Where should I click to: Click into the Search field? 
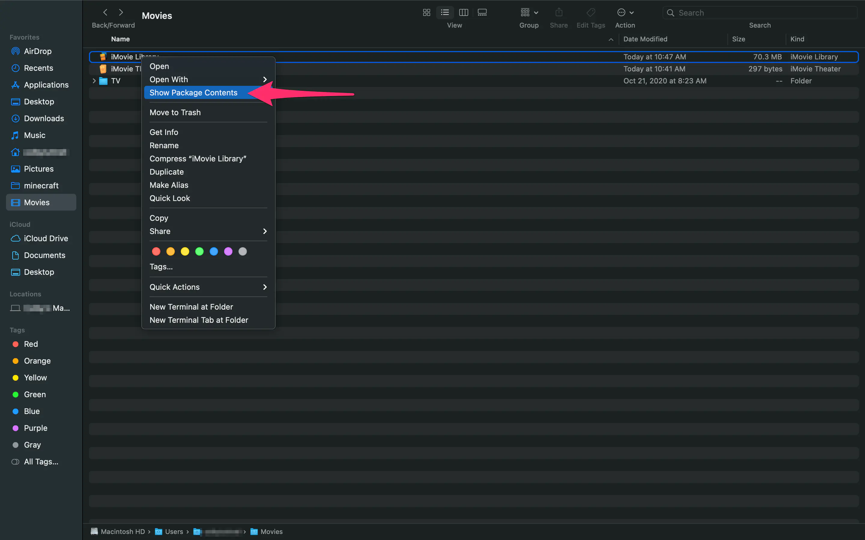[x=760, y=13]
